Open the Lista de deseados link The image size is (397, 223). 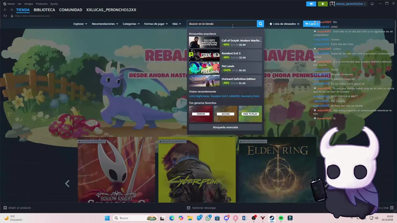point(284,24)
